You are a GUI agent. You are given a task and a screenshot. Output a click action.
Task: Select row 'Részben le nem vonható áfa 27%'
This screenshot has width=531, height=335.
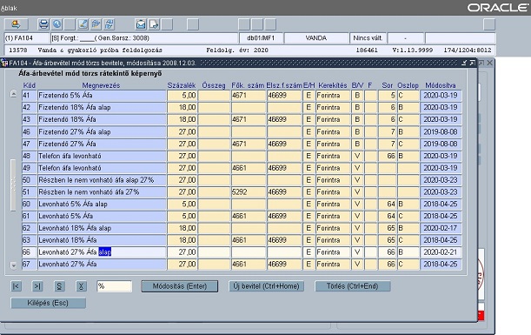pos(242,192)
